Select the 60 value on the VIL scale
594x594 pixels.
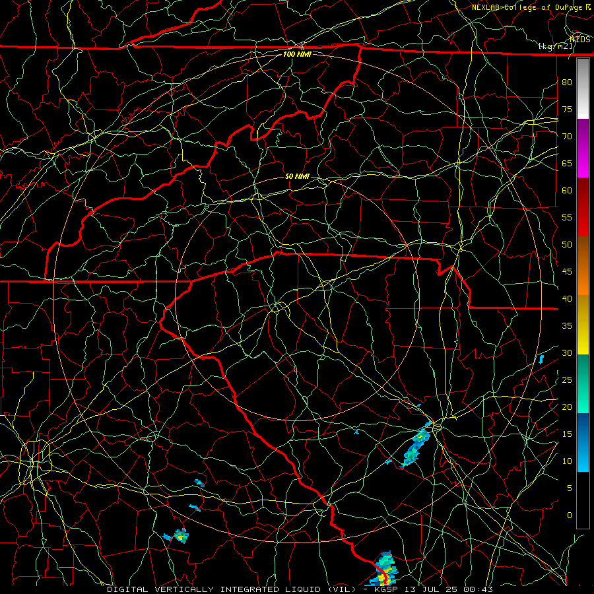click(x=567, y=191)
